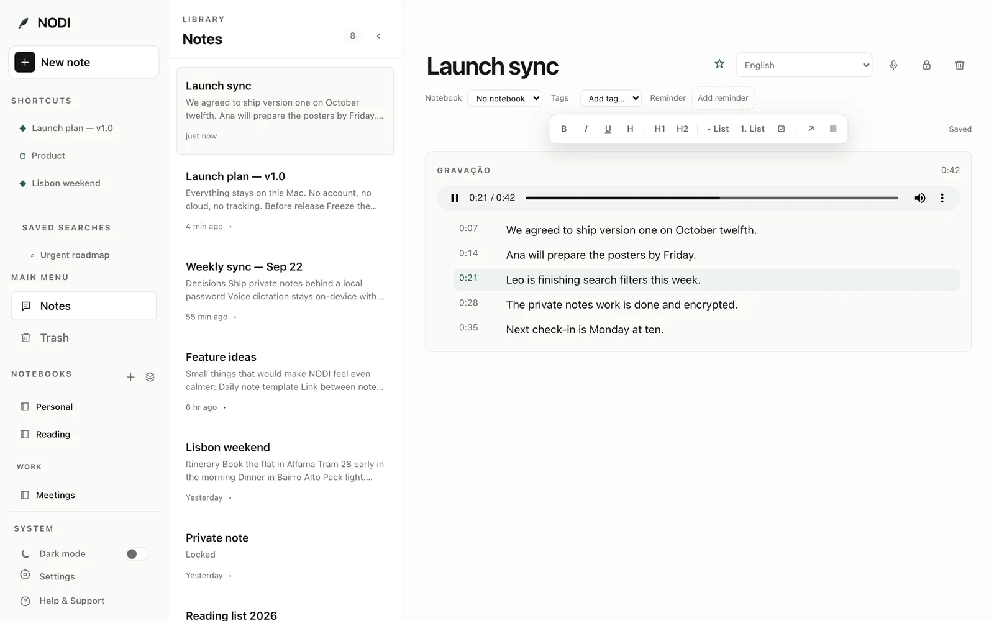
Task: Open the Feature ideas note
Action: (x=285, y=381)
